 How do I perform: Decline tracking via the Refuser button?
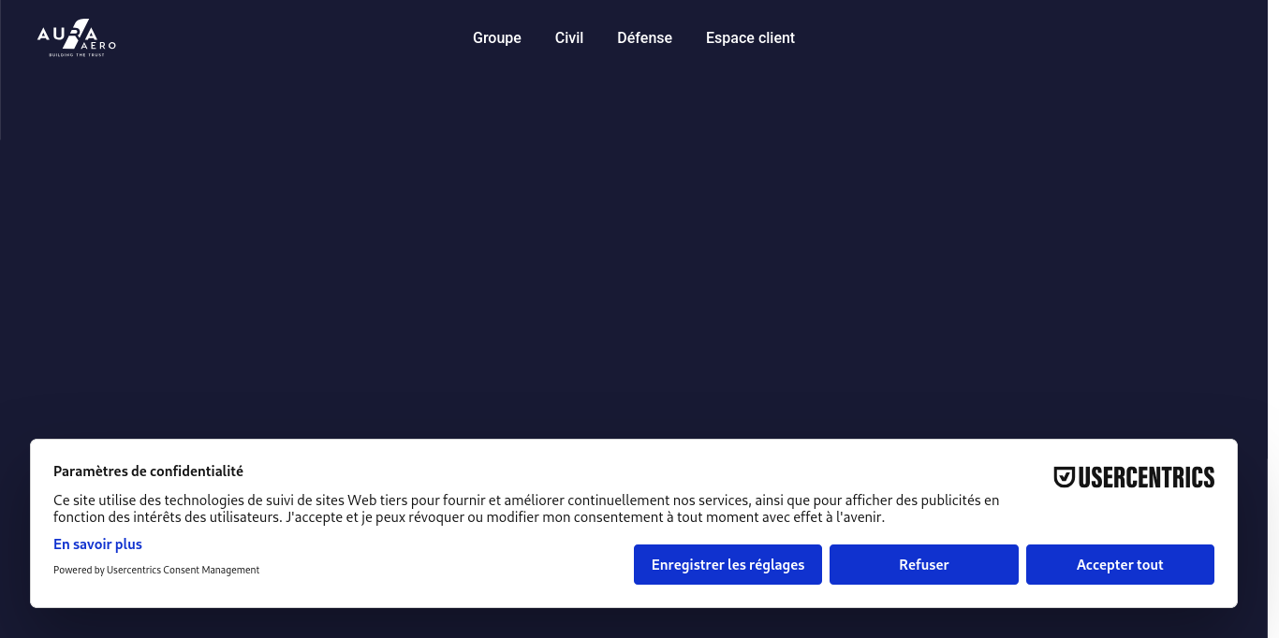tap(924, 565)
